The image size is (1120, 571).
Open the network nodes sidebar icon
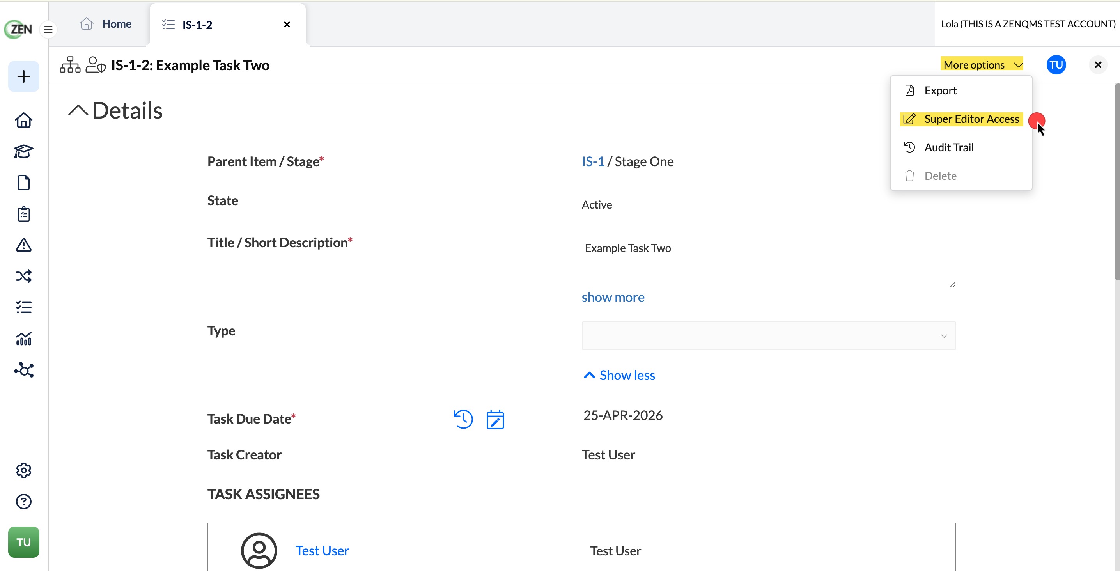click(x=23, y=370)
